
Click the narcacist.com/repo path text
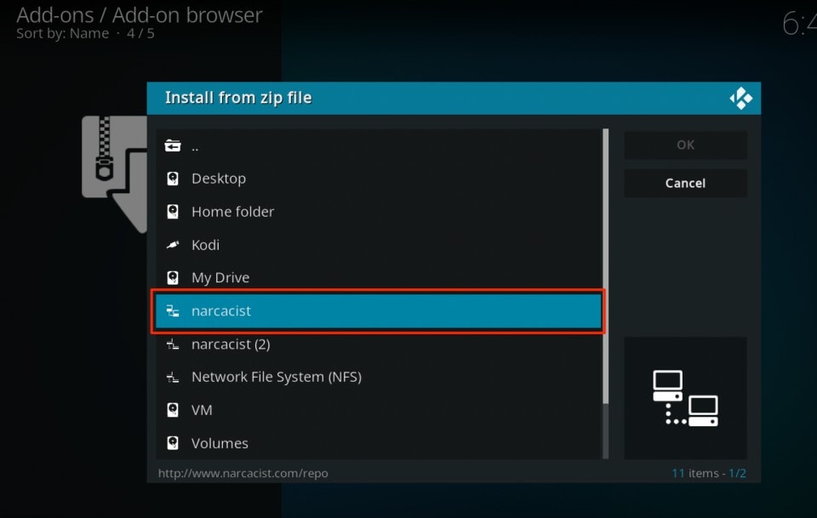tap(243, 473)
